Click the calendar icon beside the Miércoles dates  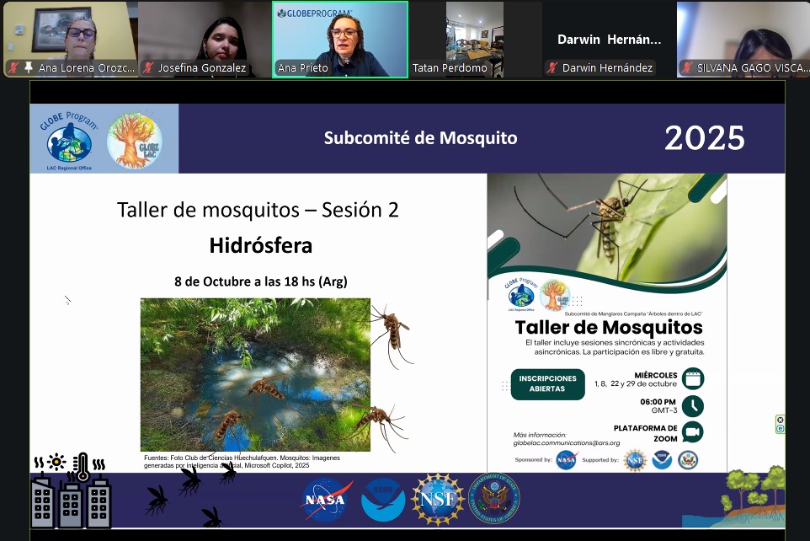click(694, 378)
